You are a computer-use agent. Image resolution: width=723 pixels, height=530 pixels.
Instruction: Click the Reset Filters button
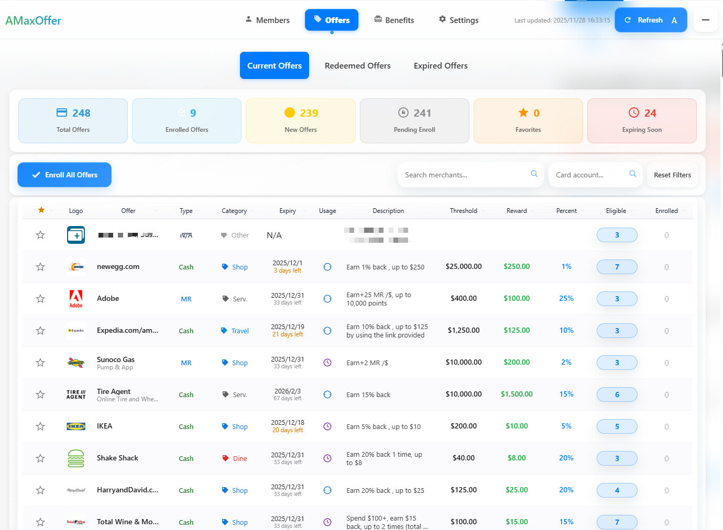click(x=672, y=175)
